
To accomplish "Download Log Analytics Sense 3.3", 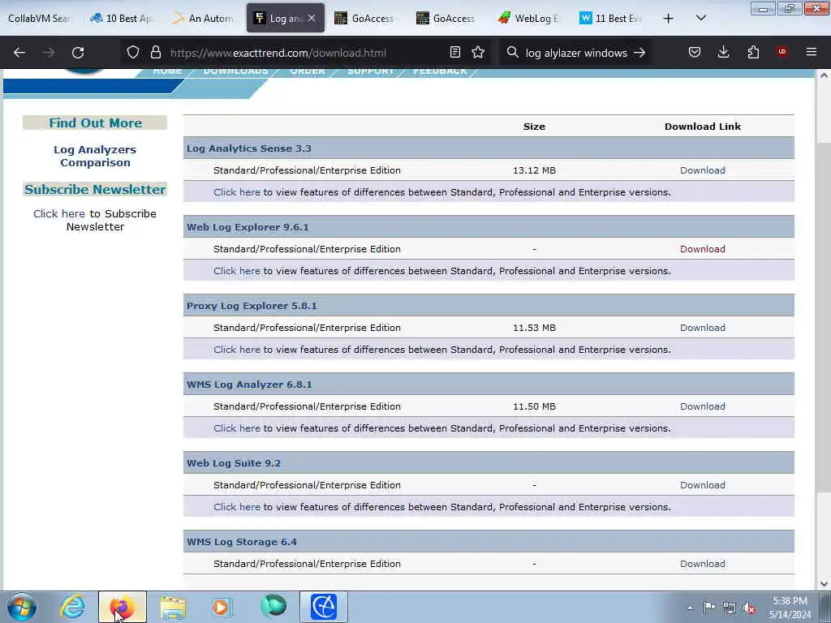I will [x=702, y=170].
